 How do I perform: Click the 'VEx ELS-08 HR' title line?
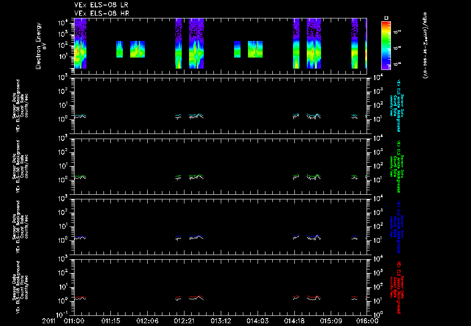102,13
